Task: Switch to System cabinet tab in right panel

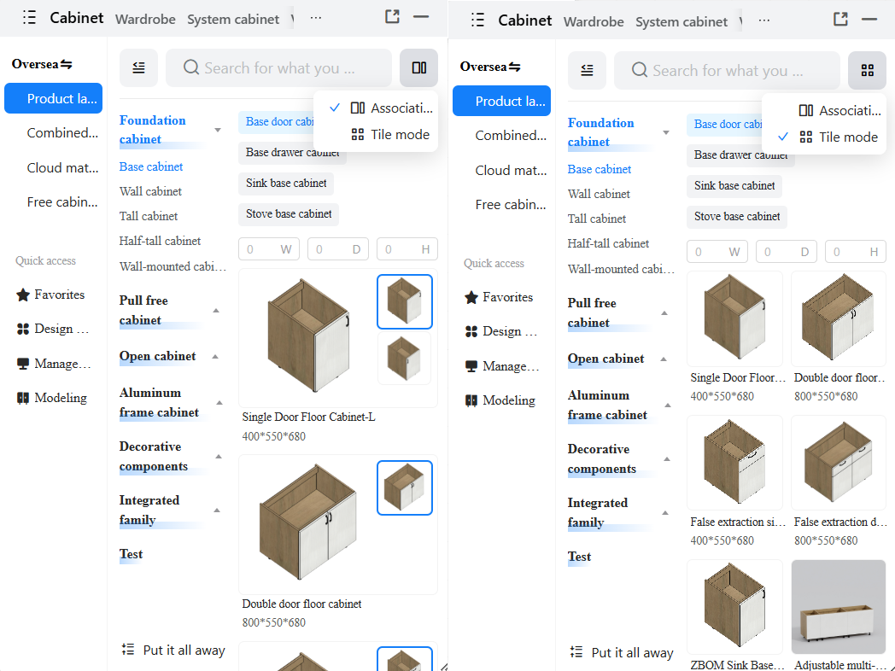Action: (x=681, y=21)
